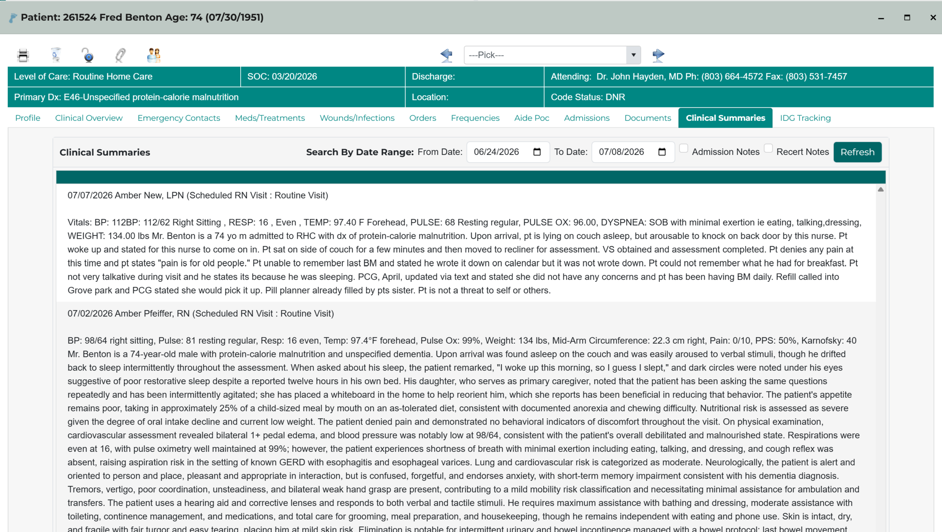The width and height of the screenshot is (942, 532).
Task: Open Emergency Contacts tab
Action: pos(179,118)
